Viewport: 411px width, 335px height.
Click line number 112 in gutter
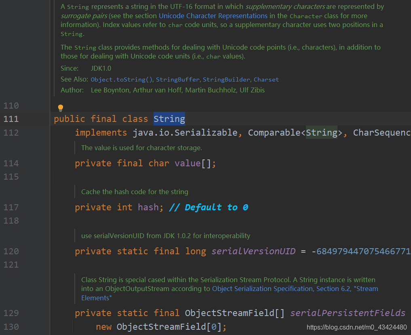click(11, 133)
